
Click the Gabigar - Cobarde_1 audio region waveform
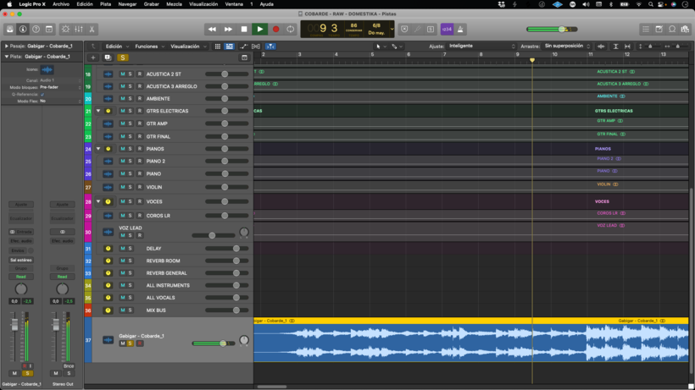(470, 343)
